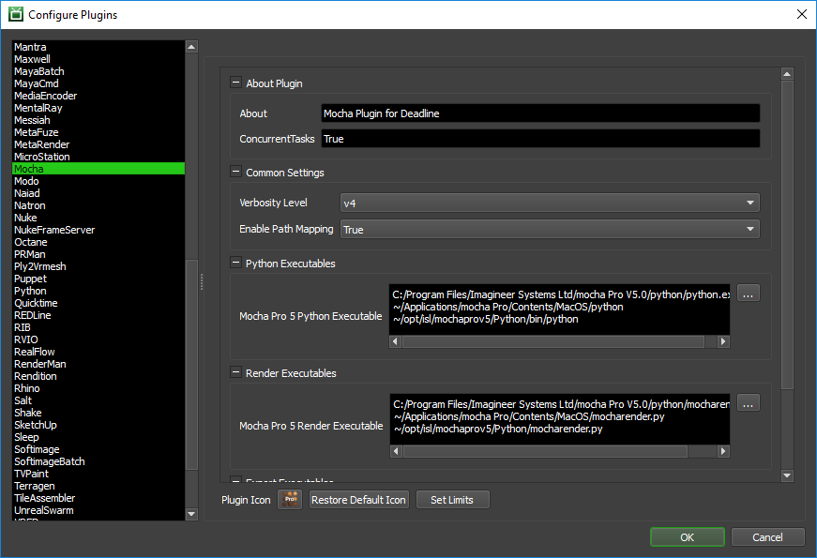Collapse the Common Settings section
This screenshot has width=817, height=558.
[x=235, y=173]
